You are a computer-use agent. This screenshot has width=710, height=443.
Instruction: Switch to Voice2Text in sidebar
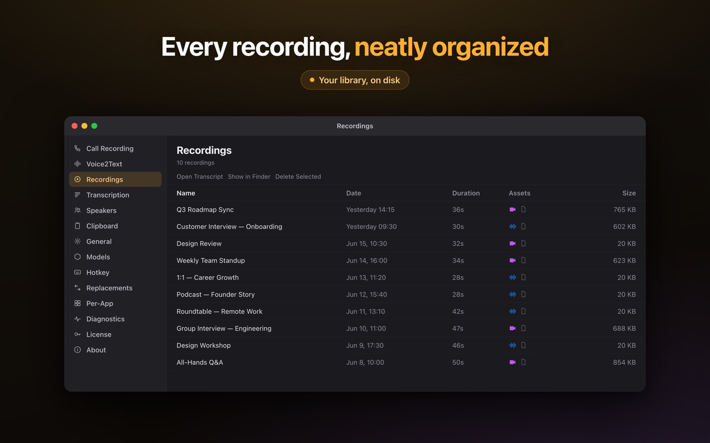click(115, 164)
